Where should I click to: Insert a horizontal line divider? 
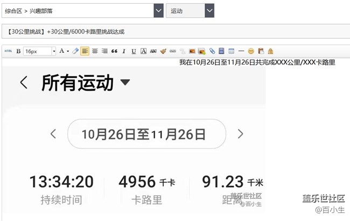tap(241, 51)
